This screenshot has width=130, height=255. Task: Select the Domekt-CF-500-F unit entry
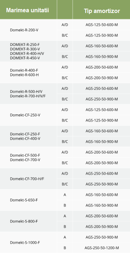(x=25, y=155)
